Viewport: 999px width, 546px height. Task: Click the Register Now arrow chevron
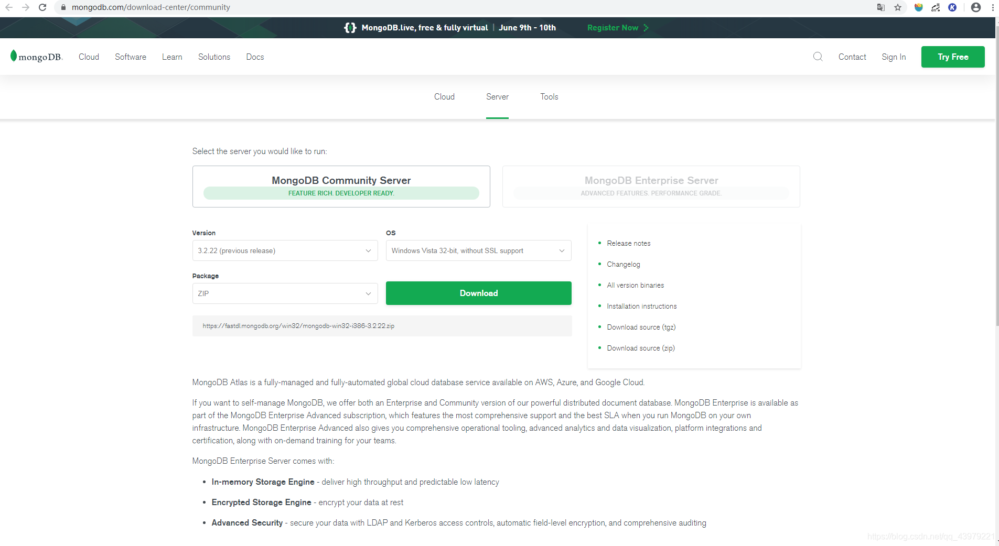(646, 28)
